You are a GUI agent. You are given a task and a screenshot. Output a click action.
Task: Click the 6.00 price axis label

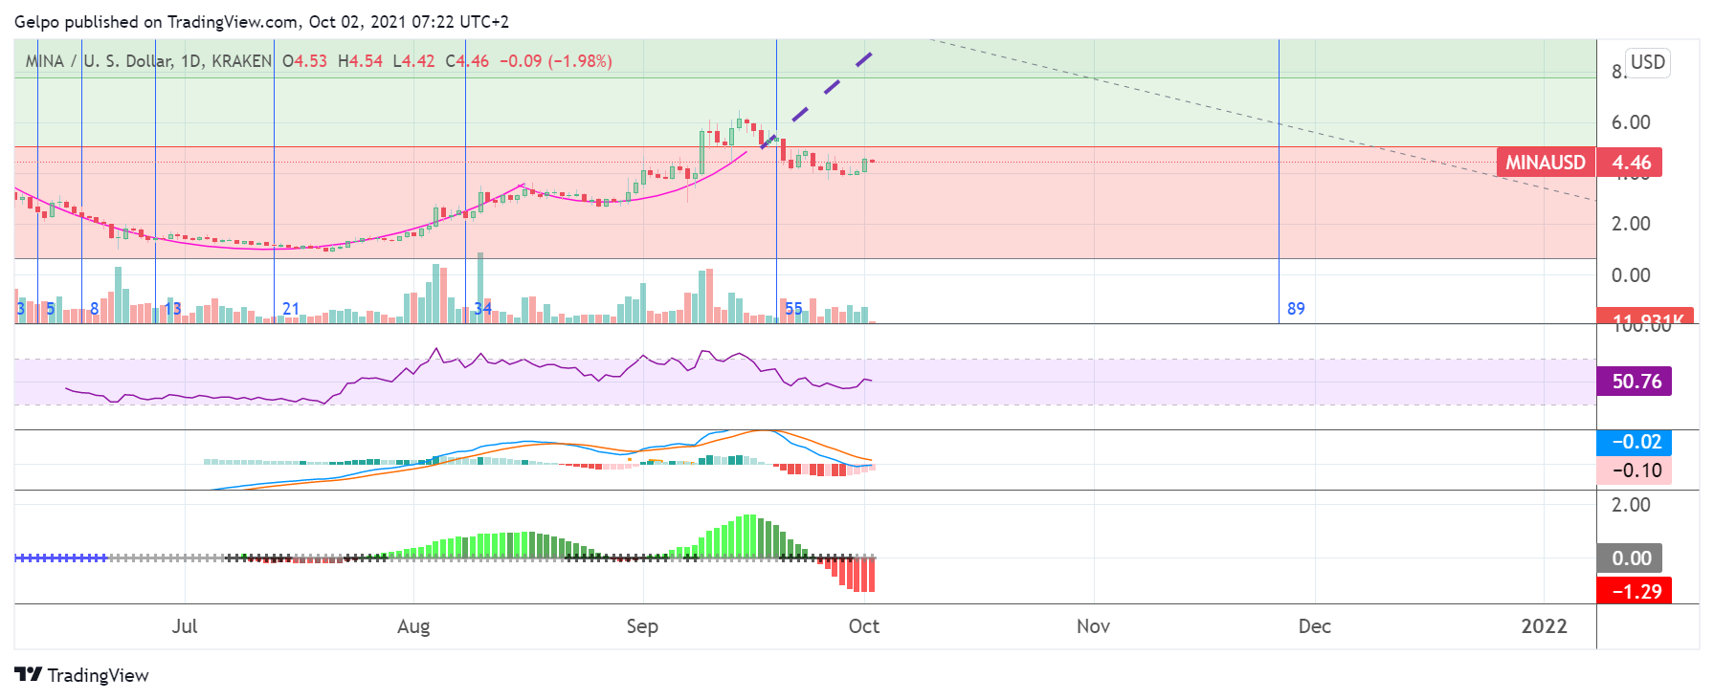click(x=1631, y=122)
